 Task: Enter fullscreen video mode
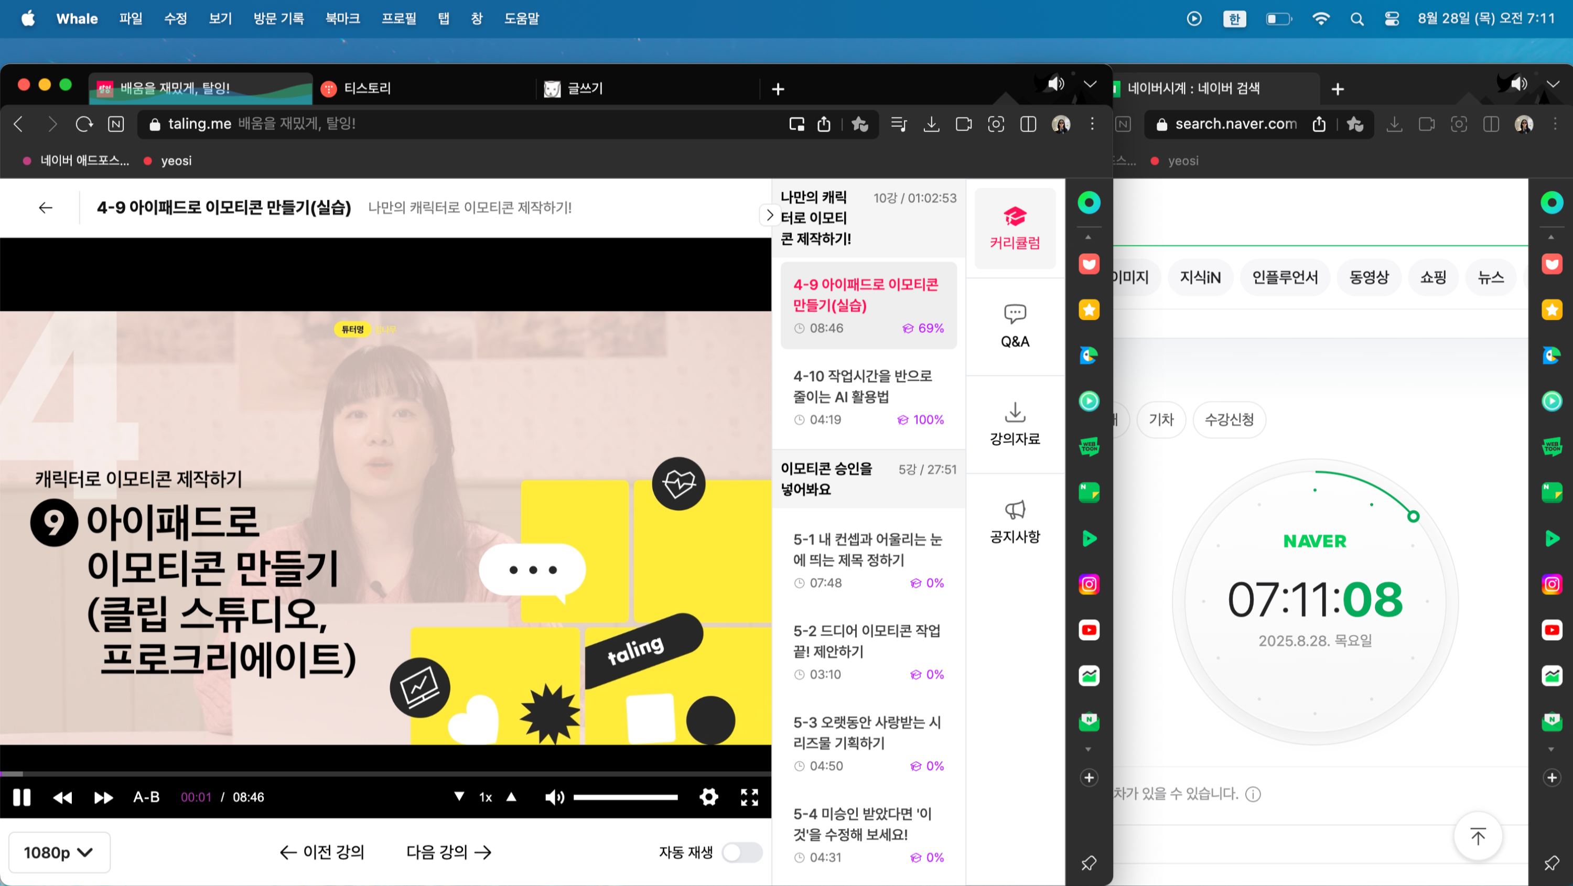[x=749, y=797]
